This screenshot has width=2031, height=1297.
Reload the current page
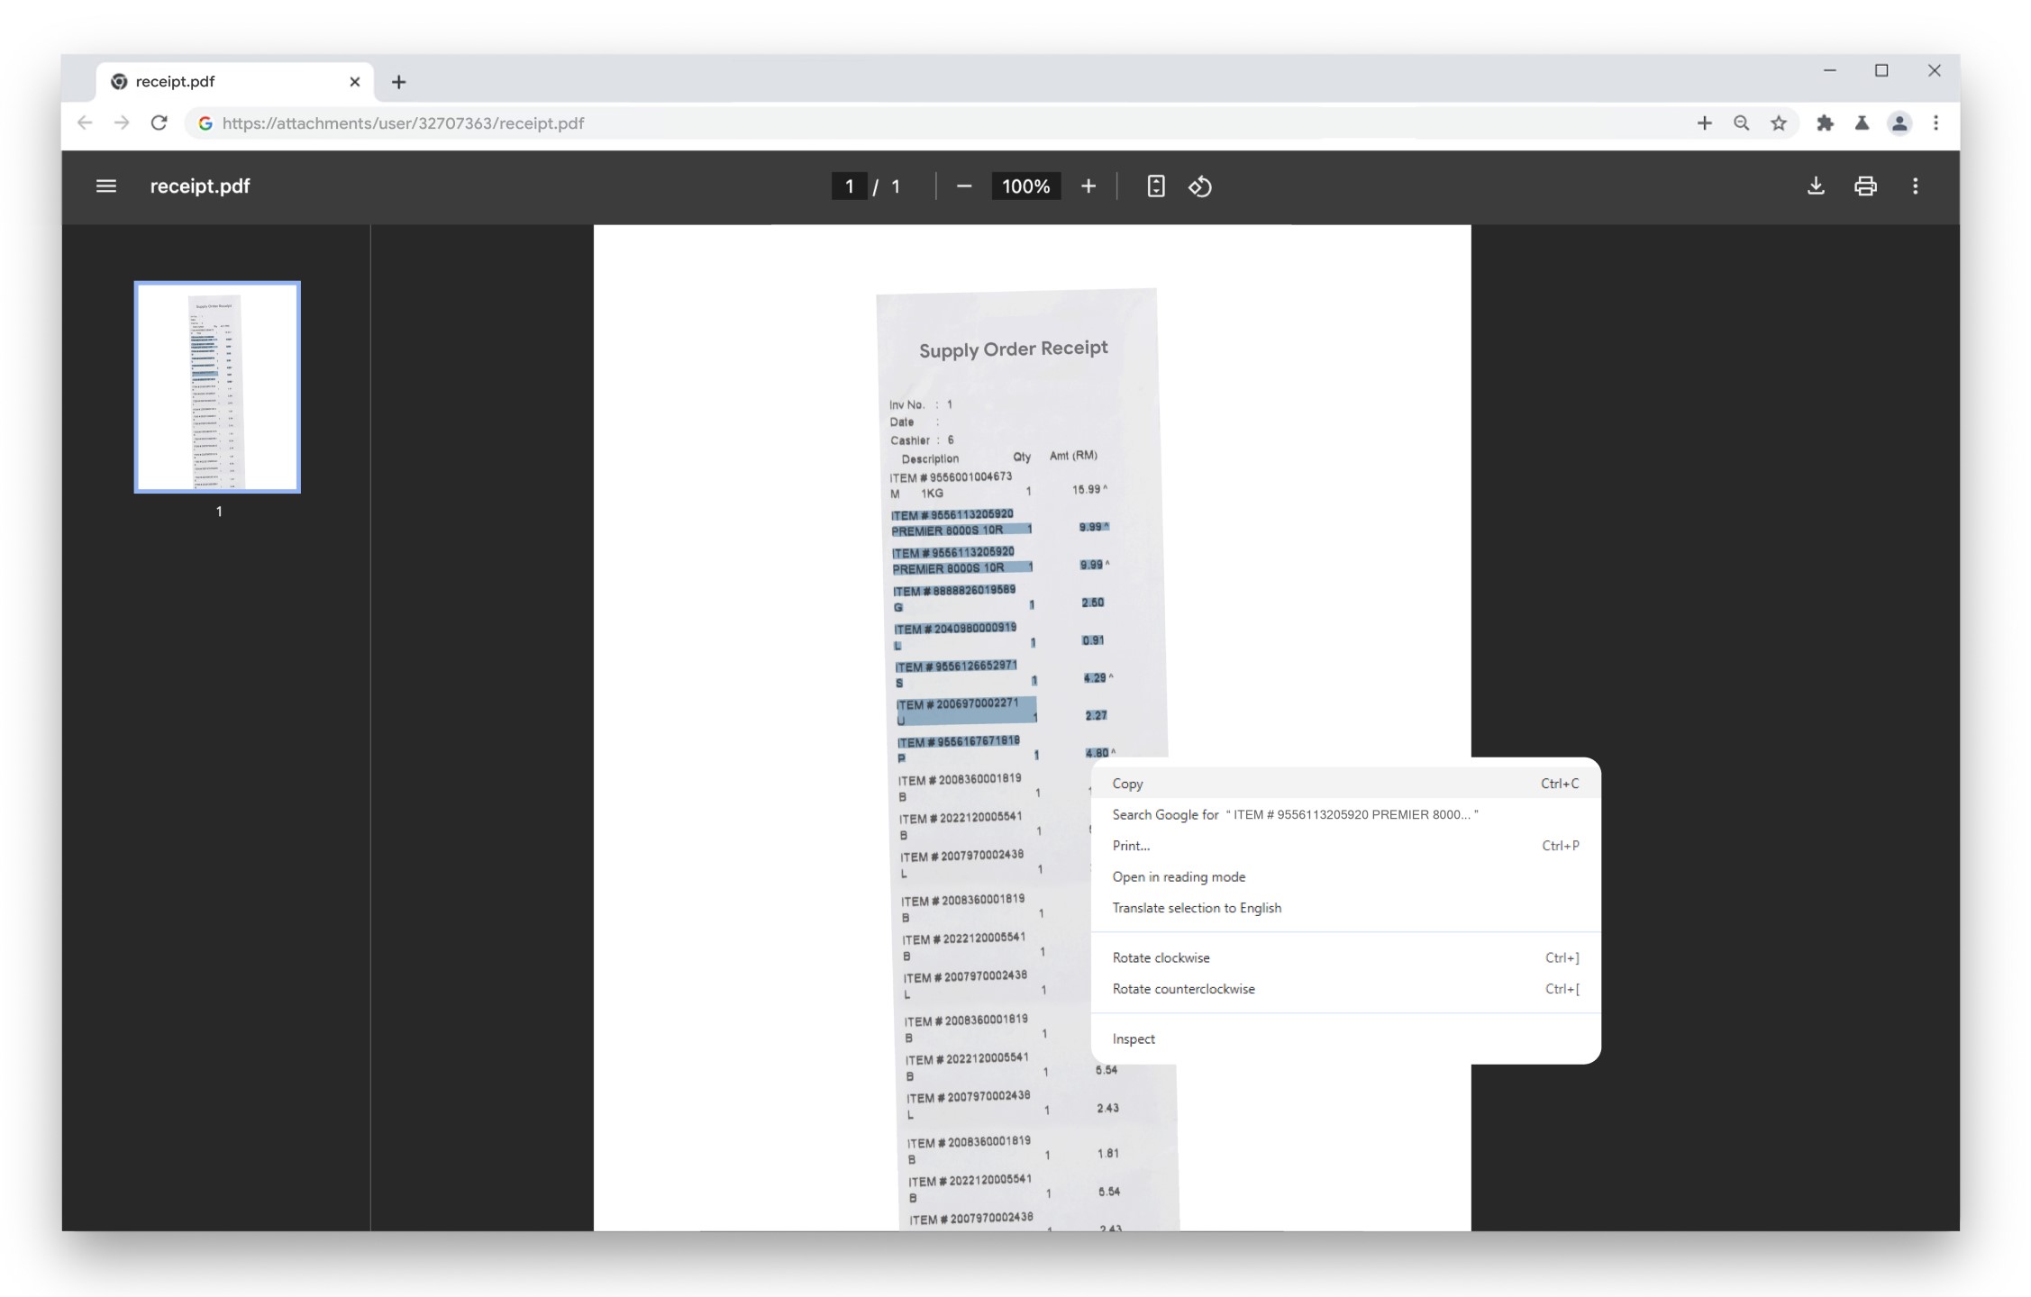pyautogui.click(x=159, y=123)
